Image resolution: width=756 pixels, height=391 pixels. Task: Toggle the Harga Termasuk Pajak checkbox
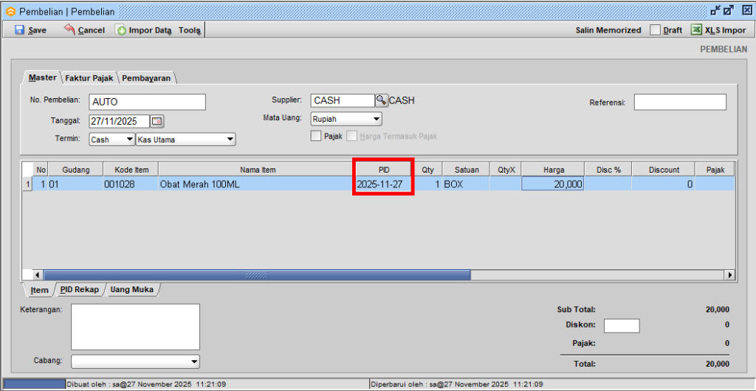[x=352, y=136]
